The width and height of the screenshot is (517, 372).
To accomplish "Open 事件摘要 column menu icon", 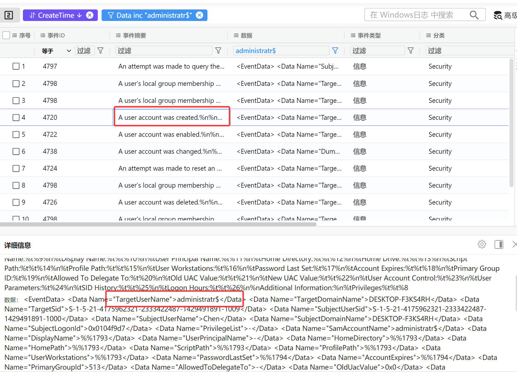I will tap(118, 35).
